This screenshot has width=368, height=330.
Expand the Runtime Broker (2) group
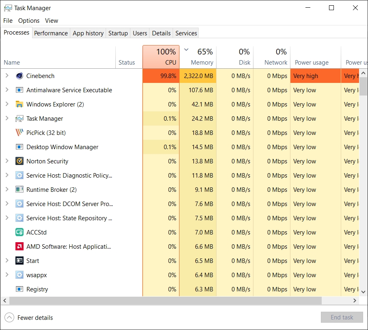click(7, 189)
